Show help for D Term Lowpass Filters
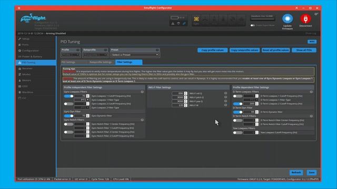Viewport: 337px width, 189px height. 311,92
